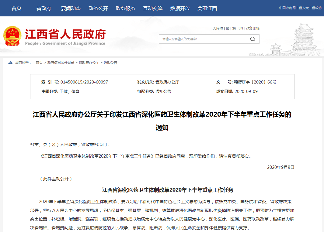Screen dimensions: 324x232
Task: Visit the 中国政府网 link
Action: 287,8
